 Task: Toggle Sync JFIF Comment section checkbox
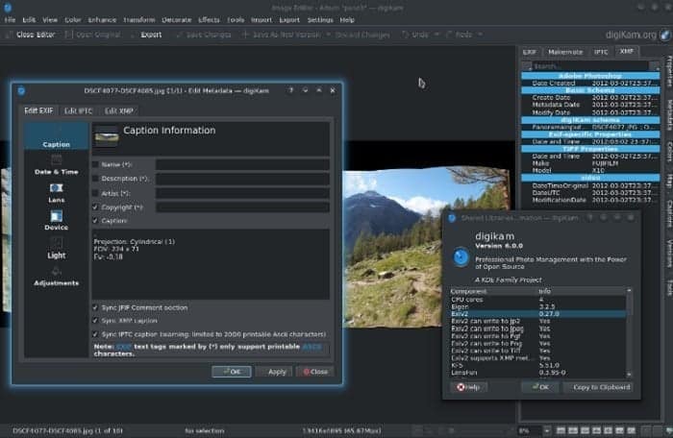95,307
